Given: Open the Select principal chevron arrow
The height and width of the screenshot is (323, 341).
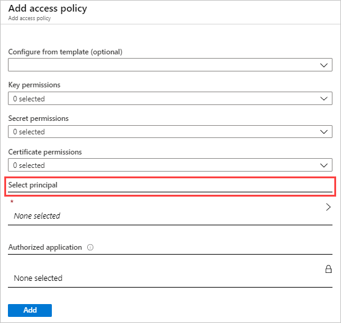Looking at the screenshot, I should [x=328, y=207].
